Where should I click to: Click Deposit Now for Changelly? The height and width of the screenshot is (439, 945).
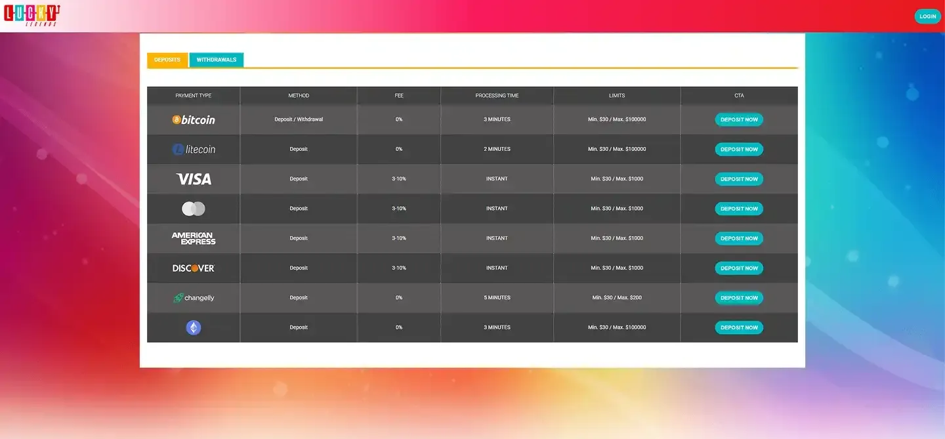click(x=739, y=298)
